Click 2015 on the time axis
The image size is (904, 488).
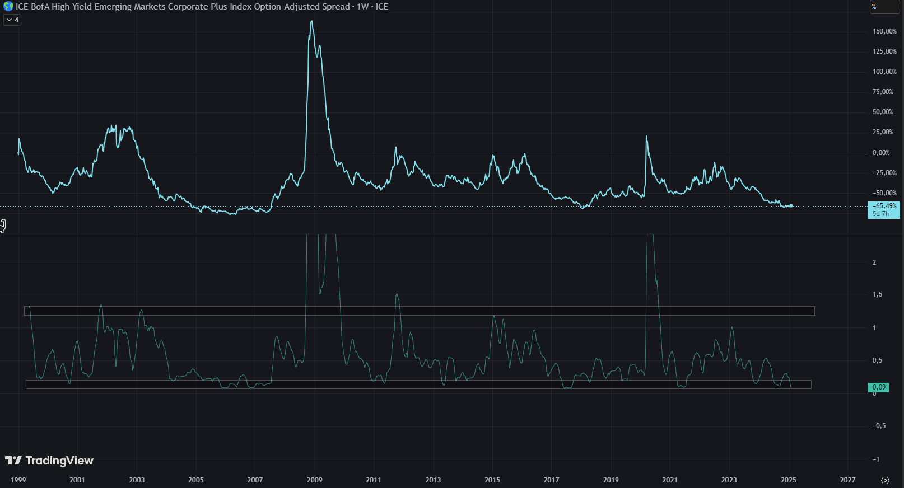[x=492, y=480]
